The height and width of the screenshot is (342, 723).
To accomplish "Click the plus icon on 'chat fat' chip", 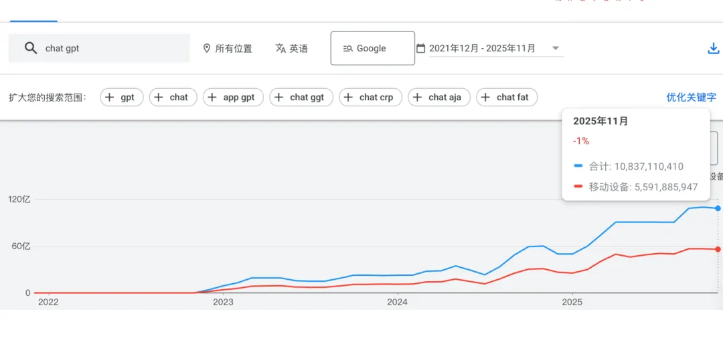I will (485, 97).
